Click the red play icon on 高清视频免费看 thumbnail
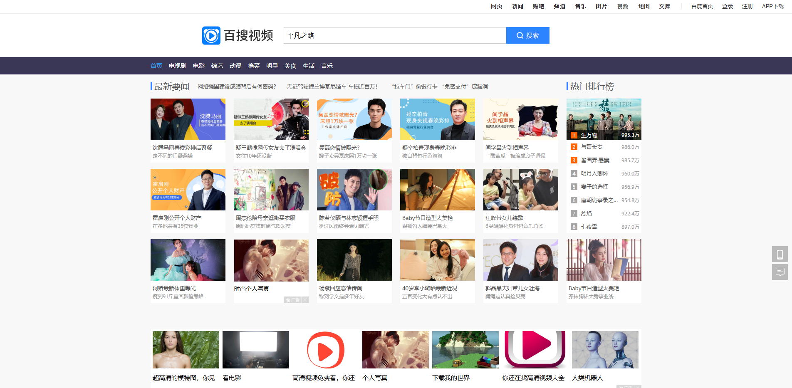 (325, 350)
